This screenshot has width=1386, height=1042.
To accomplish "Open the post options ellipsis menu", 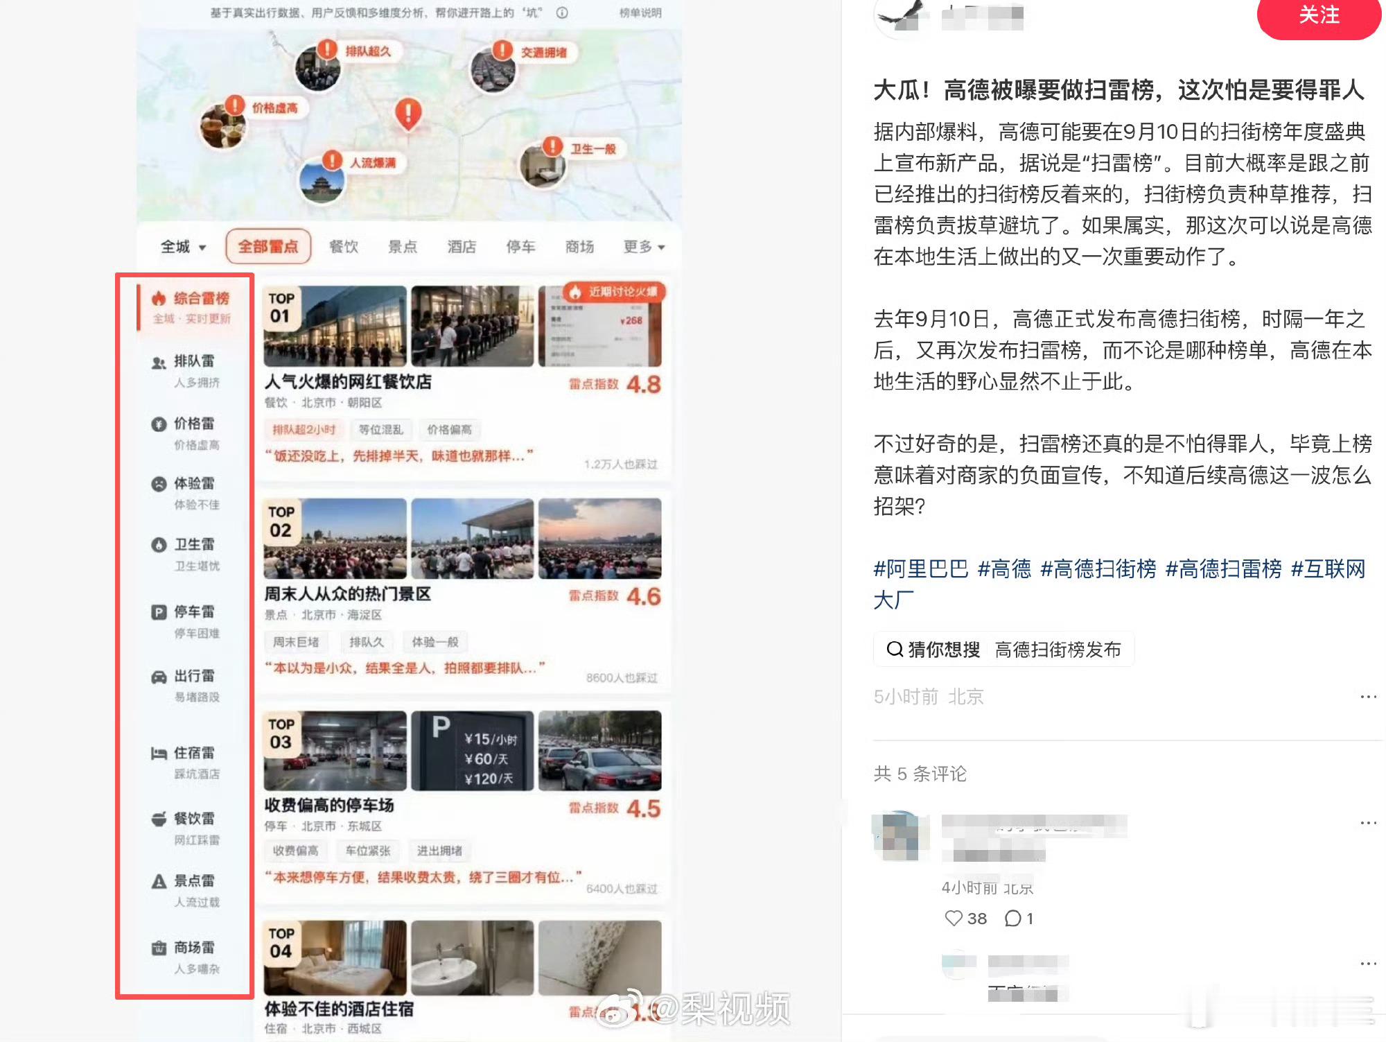I will tap(1368, 697).
